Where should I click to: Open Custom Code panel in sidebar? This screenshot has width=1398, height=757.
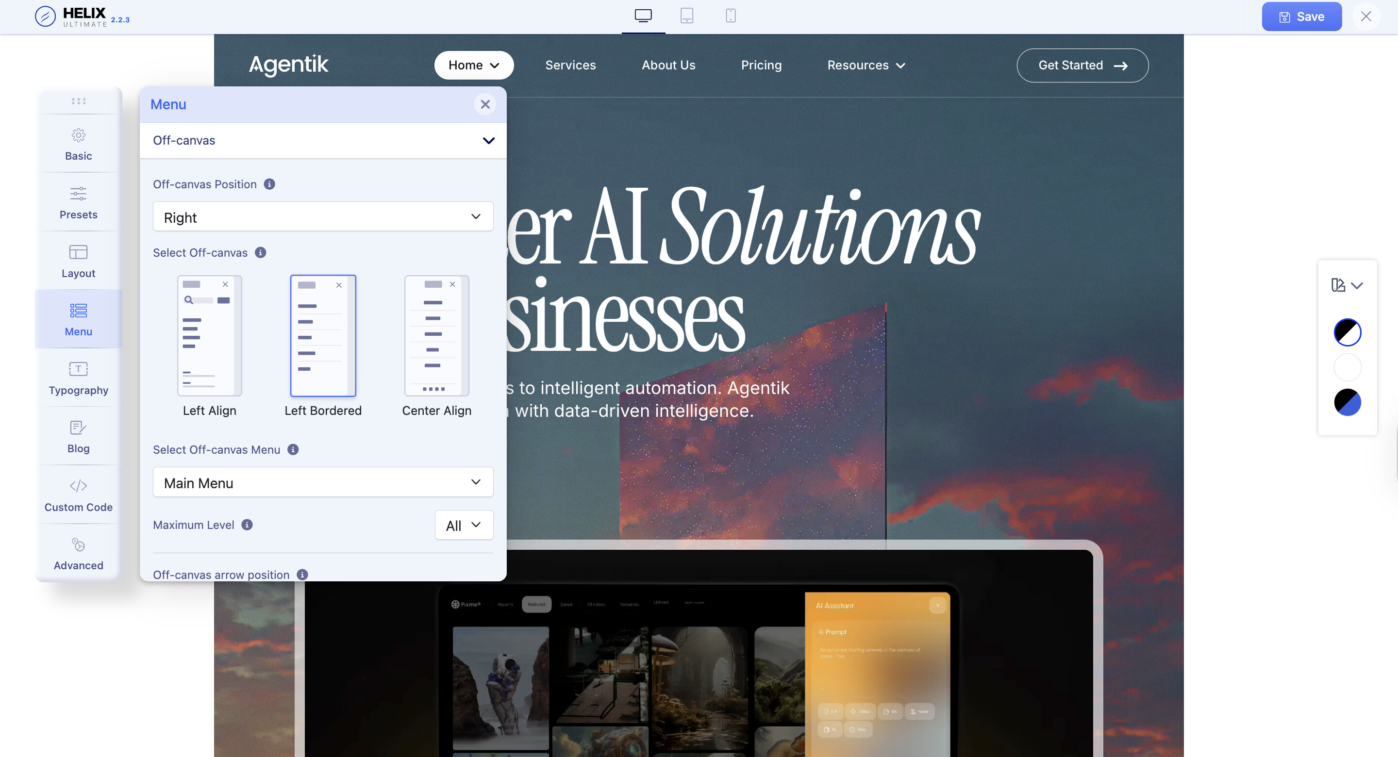(78, 495)
